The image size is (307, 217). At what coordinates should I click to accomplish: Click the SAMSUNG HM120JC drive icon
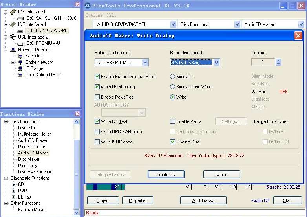[x=20, y=18]
